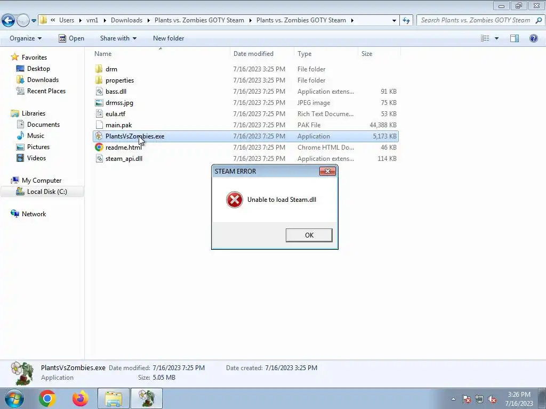This screenshot has height=409, width=546.
Task: Open the Pictures library
Action: point(38,147)
